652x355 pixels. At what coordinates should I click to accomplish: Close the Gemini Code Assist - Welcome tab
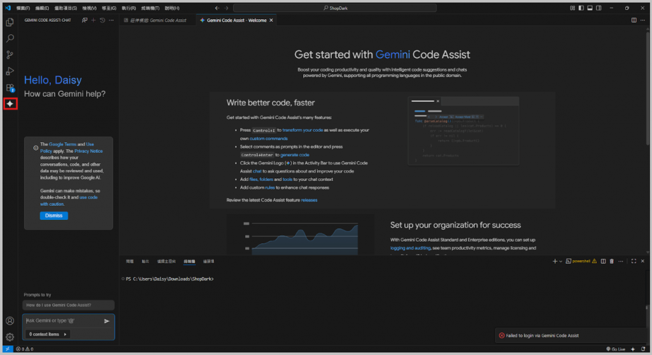click(x=271, y=20)
